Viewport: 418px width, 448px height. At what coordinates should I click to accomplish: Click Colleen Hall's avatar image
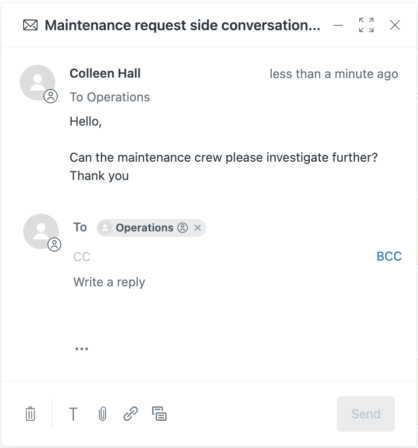pyautogui.click(x=37, y=83)
